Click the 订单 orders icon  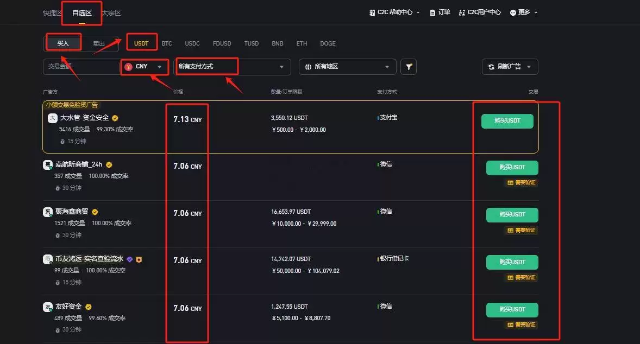click(x=432, y=11)
